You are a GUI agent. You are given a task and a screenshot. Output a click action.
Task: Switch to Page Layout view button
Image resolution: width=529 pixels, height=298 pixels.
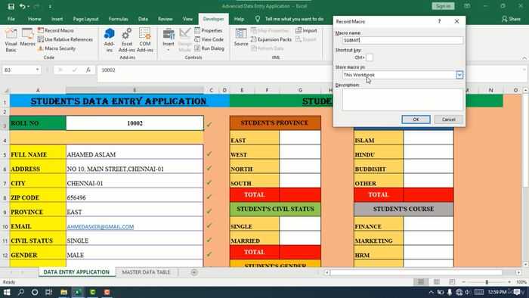click(437, 282)
